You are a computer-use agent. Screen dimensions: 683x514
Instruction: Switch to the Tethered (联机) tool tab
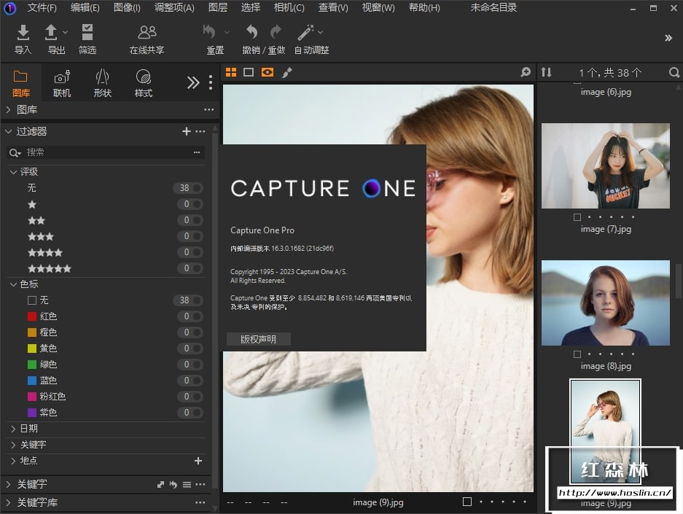pos(62,82)
